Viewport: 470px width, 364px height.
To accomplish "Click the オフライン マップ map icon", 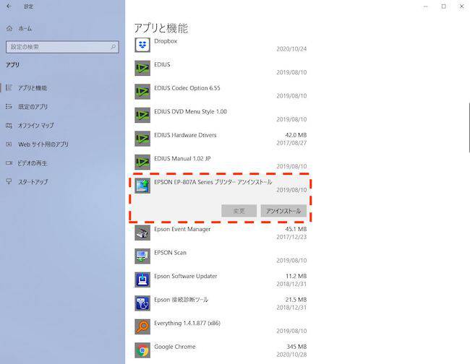I will tap(9, 126).
